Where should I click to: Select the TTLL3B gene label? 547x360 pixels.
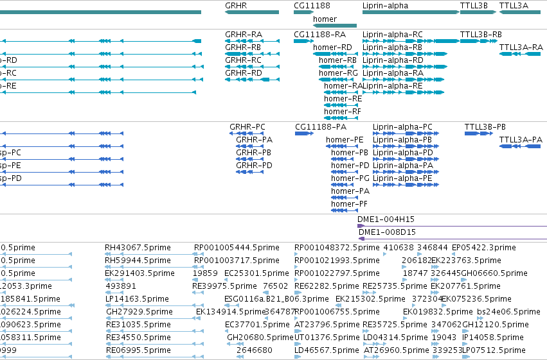point(474,6)
